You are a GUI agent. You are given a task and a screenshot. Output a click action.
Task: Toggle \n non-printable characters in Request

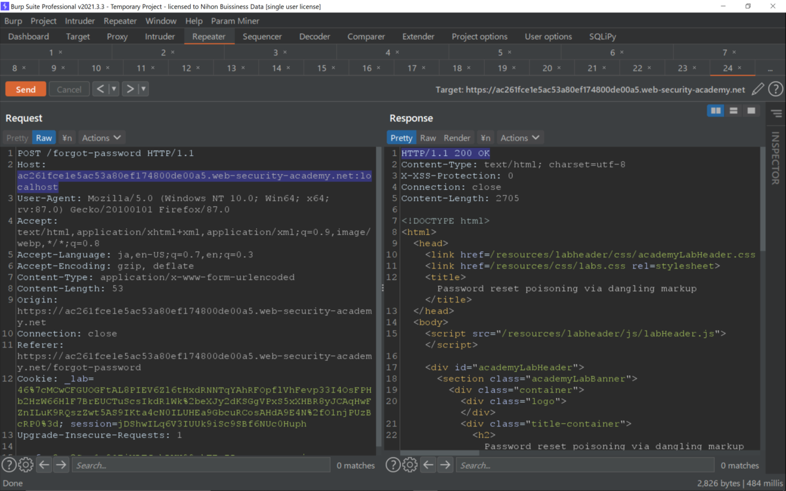point(67,137)
